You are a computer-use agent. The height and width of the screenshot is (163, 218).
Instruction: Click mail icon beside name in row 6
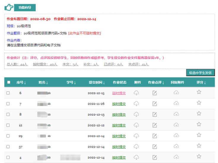pos(49,93)
